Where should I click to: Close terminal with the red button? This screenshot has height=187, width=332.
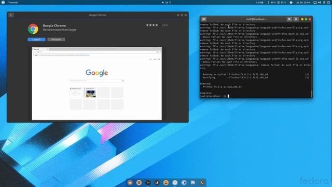coord(310,19)
